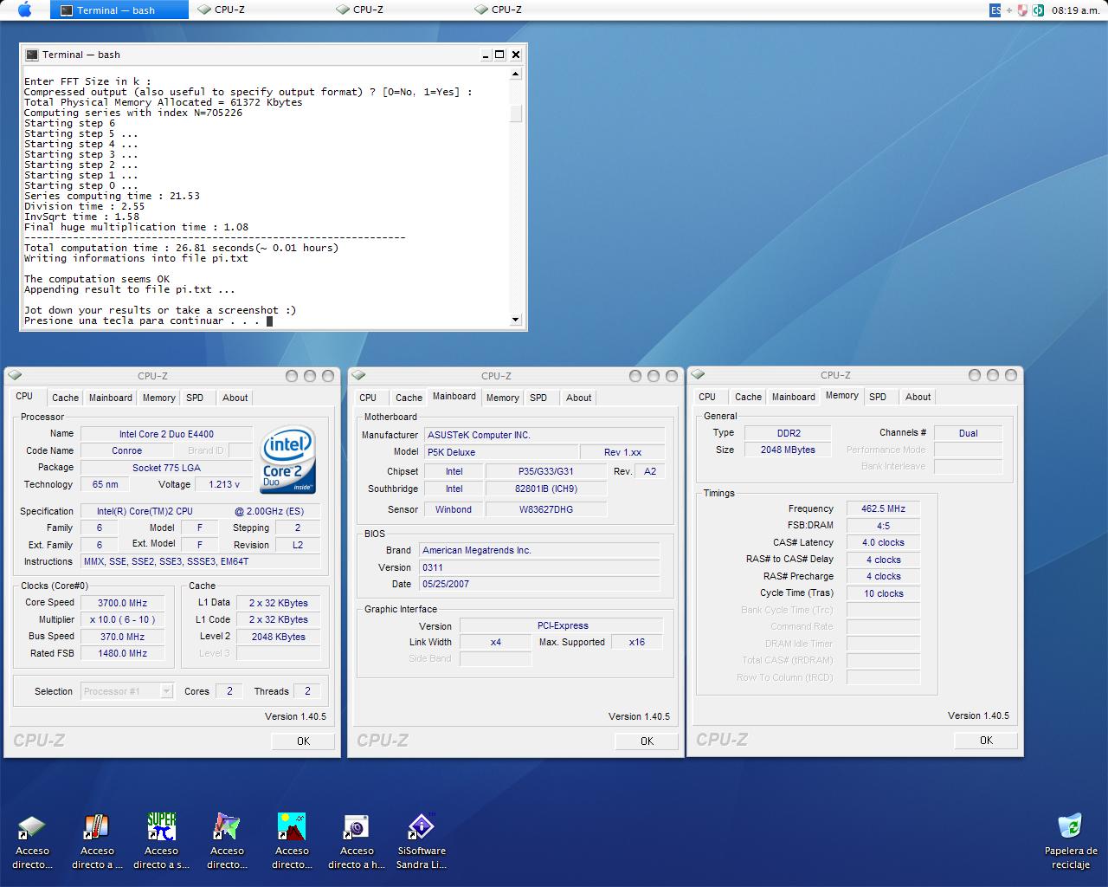The image size is (1108, 887).
Task: Click the CAS# Latency value 4.0 clocks
Action: [x=883, y=542]
